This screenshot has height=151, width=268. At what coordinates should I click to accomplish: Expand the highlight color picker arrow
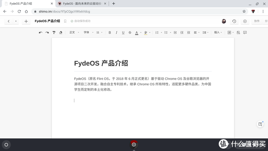[150, 32]
